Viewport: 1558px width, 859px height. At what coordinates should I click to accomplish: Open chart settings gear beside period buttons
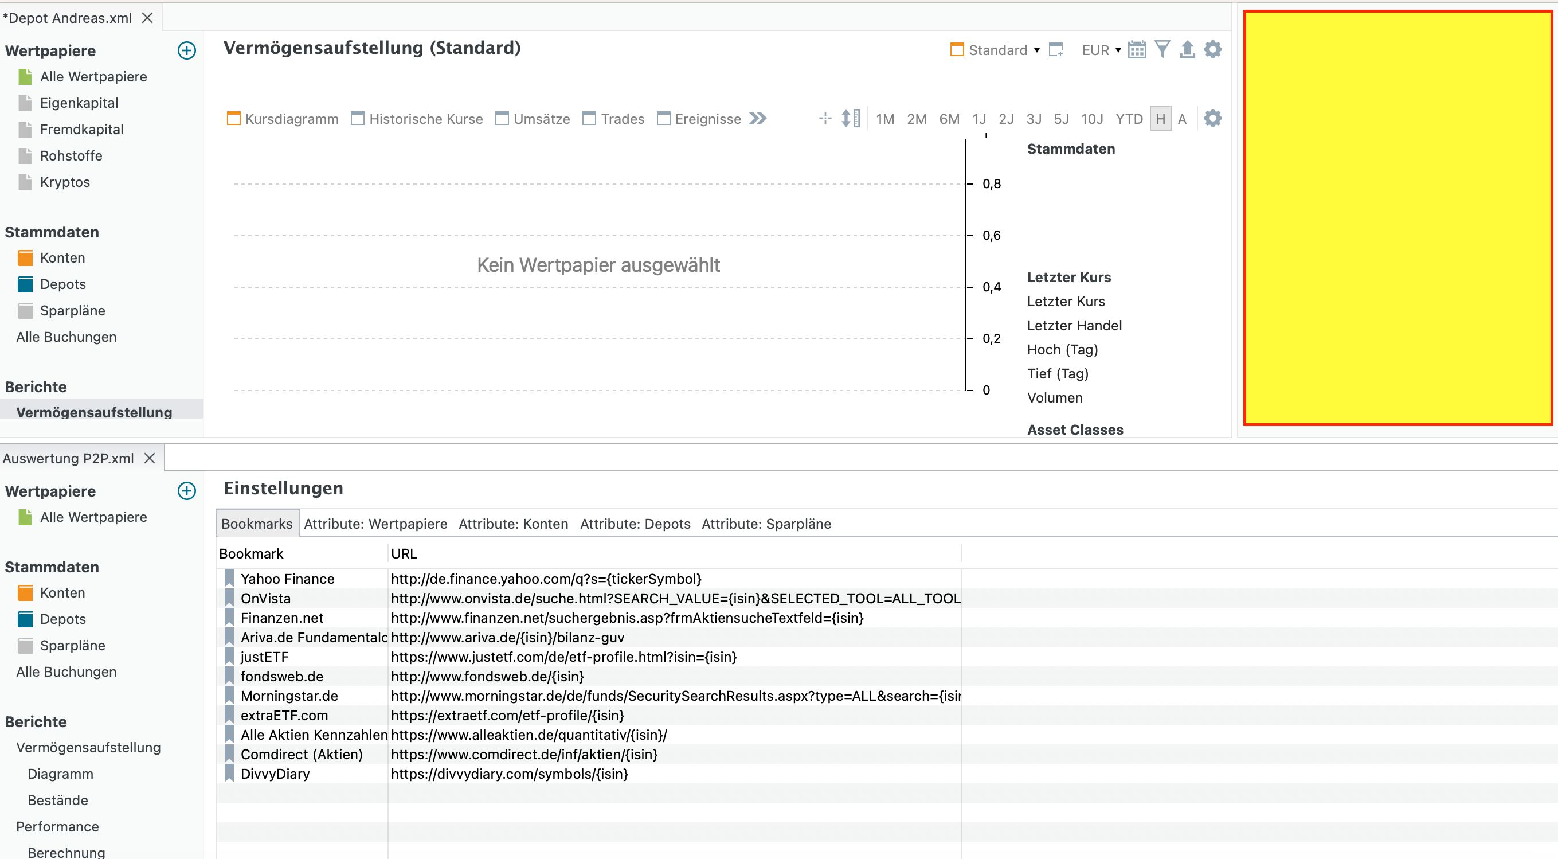pos(1212,119)
